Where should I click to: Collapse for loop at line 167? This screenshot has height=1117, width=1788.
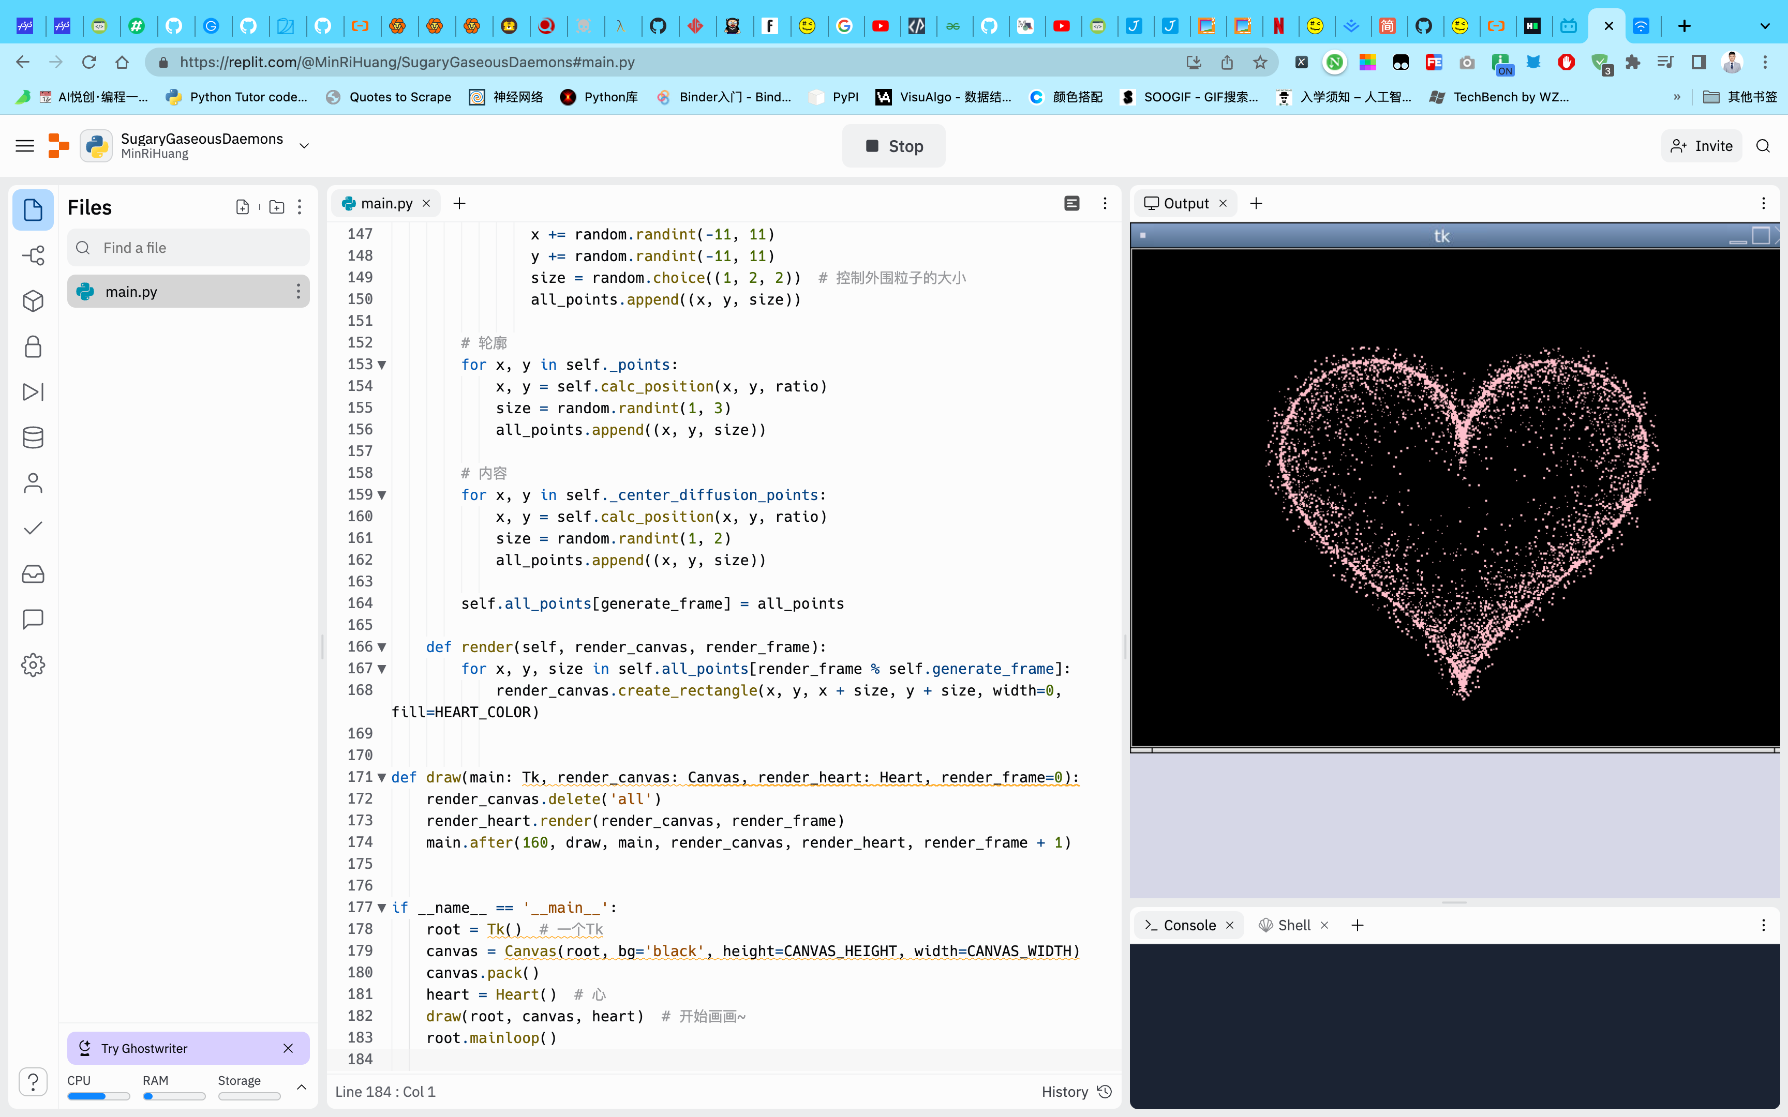(382, 669)
